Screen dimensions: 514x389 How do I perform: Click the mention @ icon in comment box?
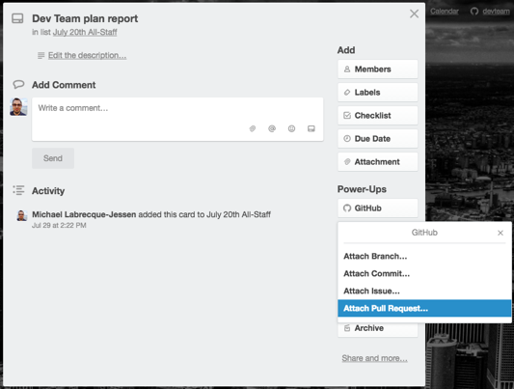pyautogui.click(x=272, y=128)
